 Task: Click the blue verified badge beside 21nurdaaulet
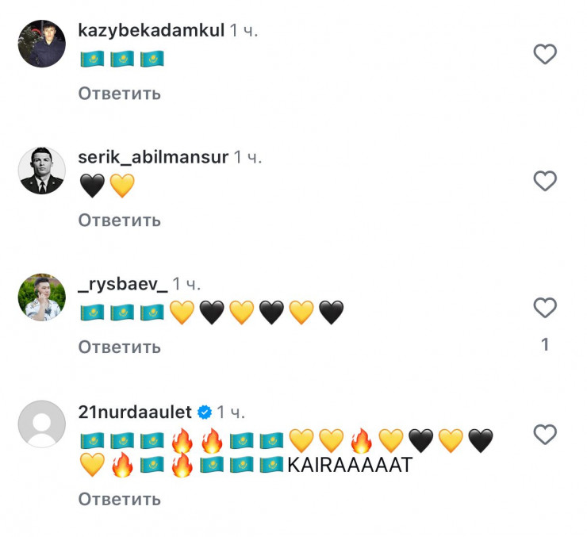[x=205, y=412]
